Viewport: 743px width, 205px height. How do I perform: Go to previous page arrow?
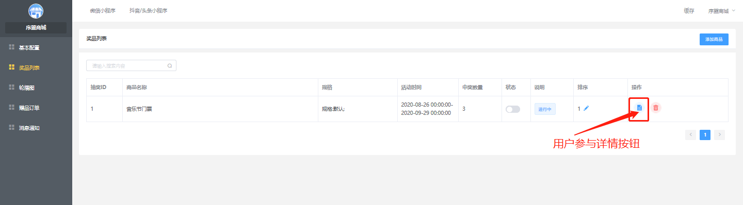click(690, 135)
